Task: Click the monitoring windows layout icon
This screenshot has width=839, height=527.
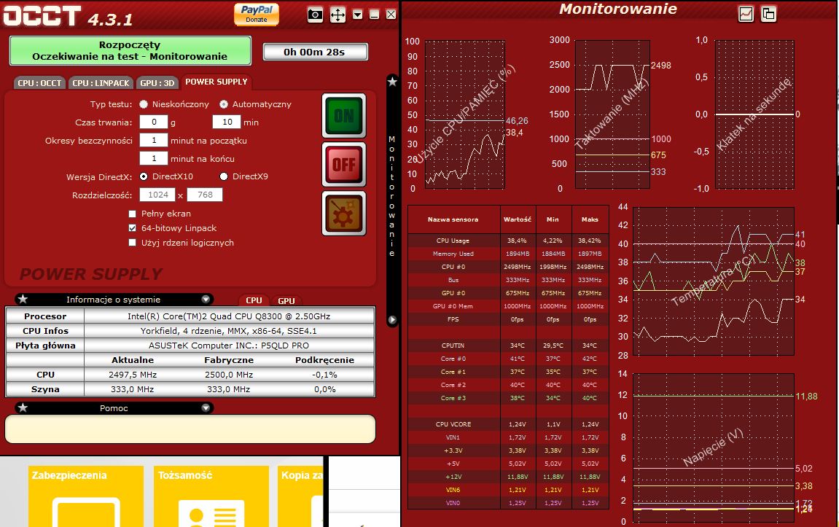Action: coord(768,14)
